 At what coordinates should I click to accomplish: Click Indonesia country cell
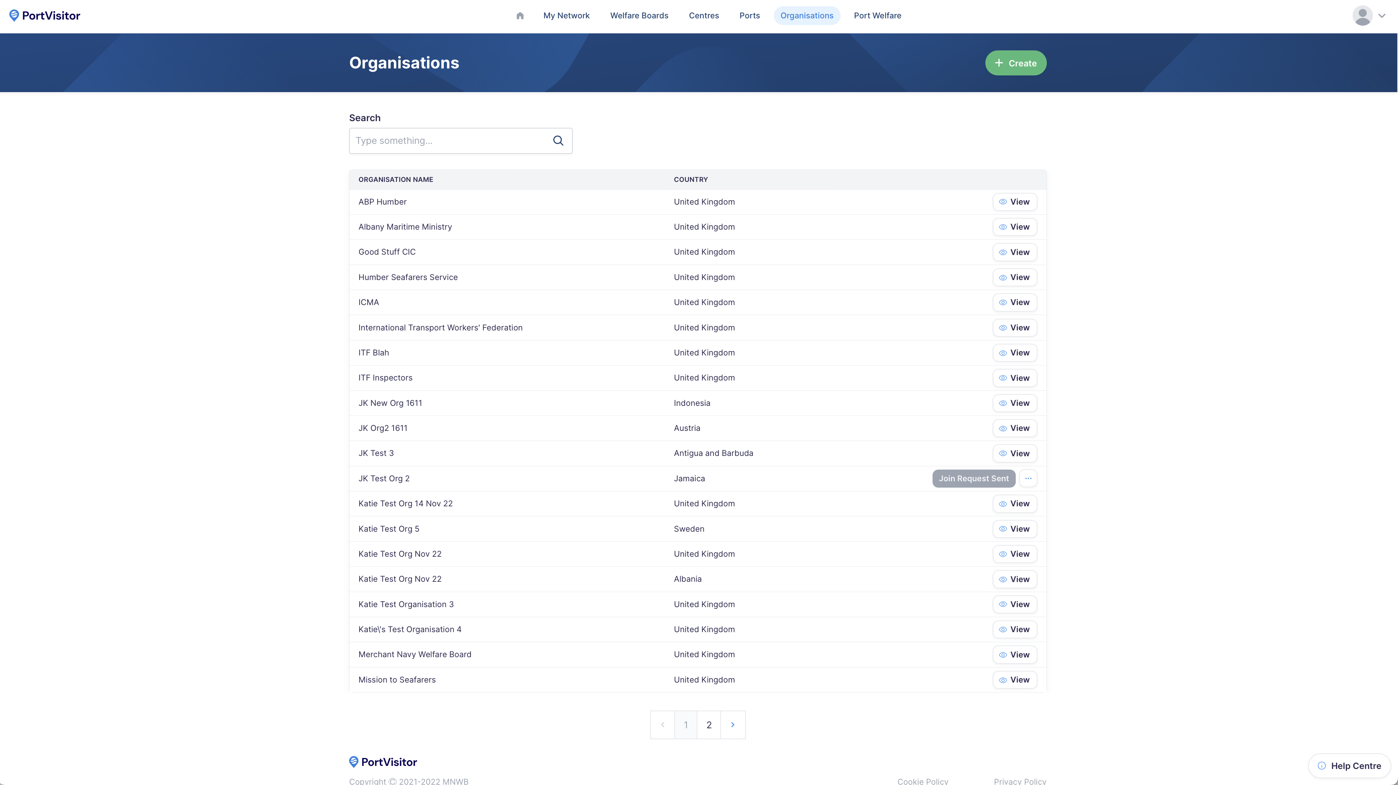click(692, 403)
